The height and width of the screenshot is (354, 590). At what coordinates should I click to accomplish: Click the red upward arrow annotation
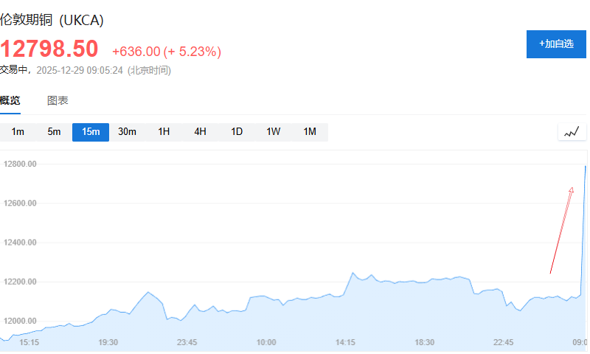561,230
